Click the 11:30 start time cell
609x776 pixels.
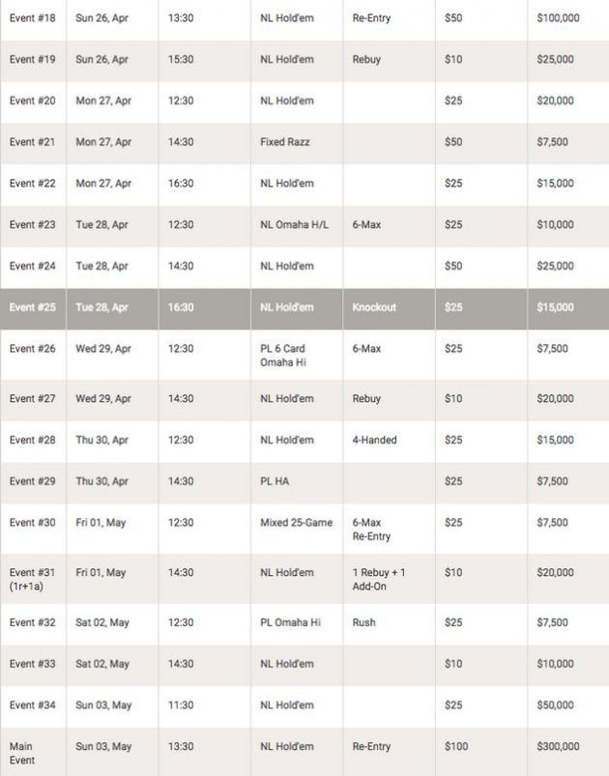(180, 704)
